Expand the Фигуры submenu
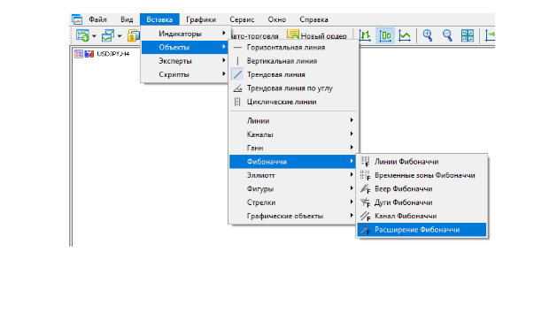The image size is (557, 328). [293, 188]
